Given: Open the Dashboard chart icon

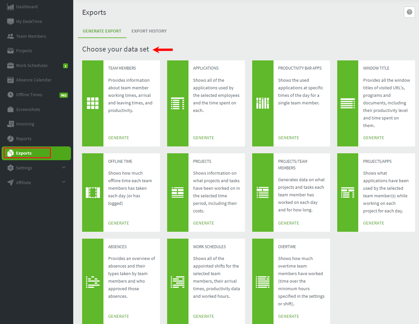Looking at the screenshot, I should tap(11, 7).
